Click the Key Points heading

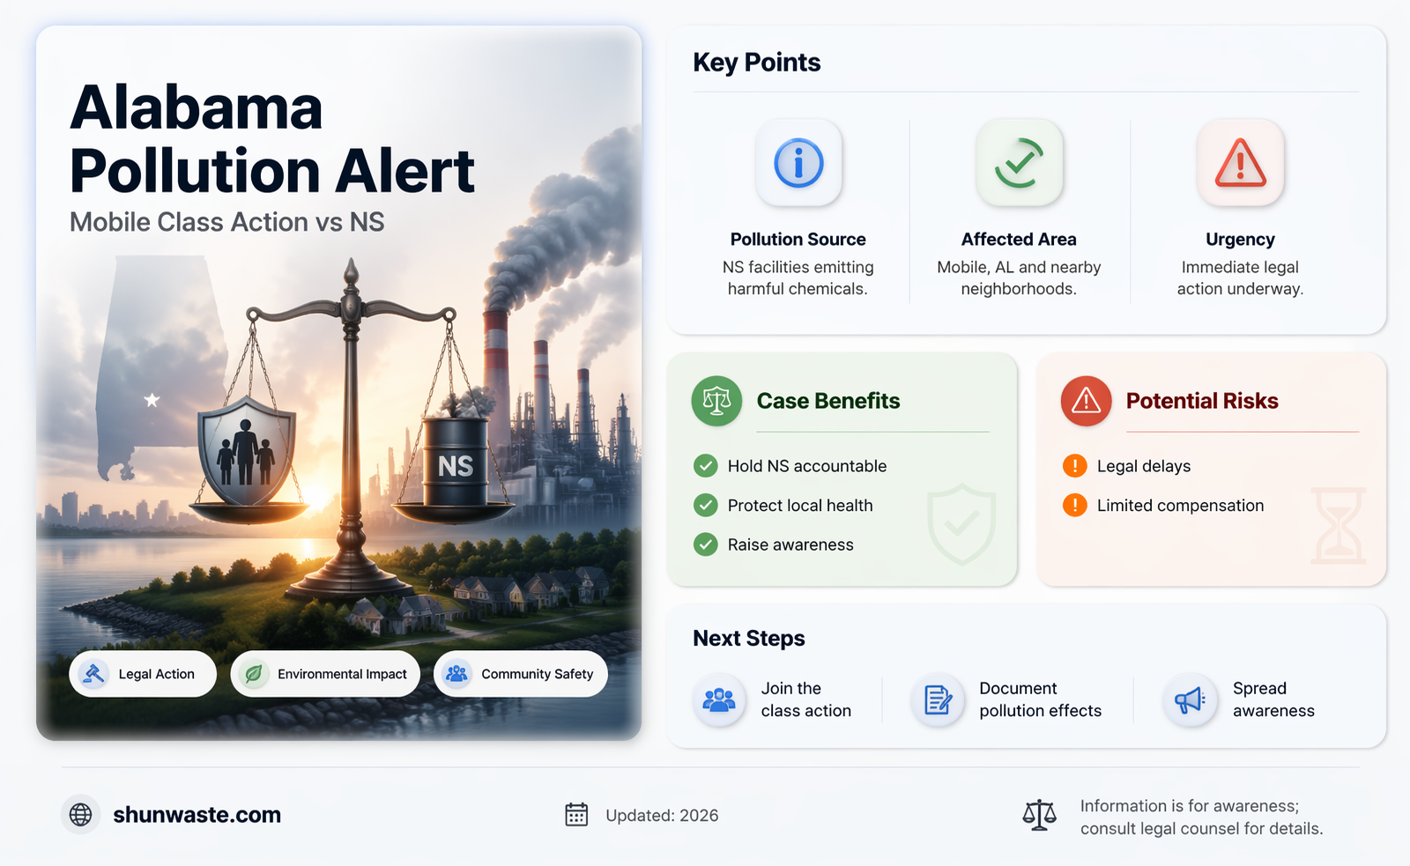(756, 63)
